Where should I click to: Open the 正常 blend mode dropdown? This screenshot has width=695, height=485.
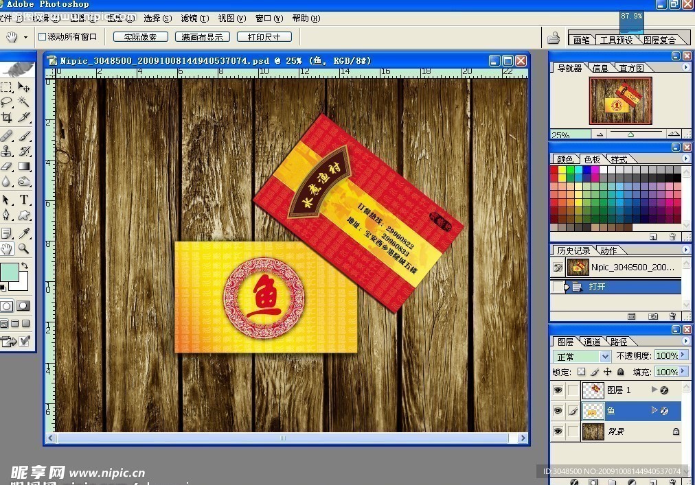(x=604, y=357)
